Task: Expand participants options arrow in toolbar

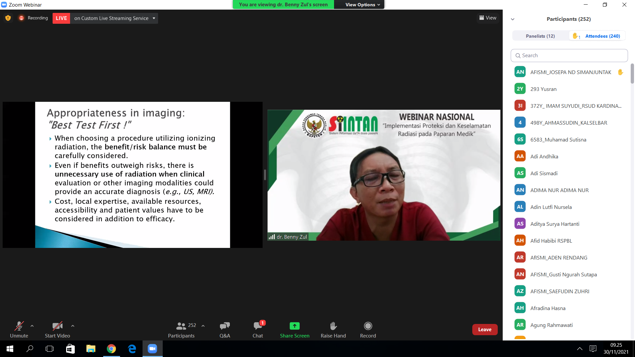Action: point(203,326)
